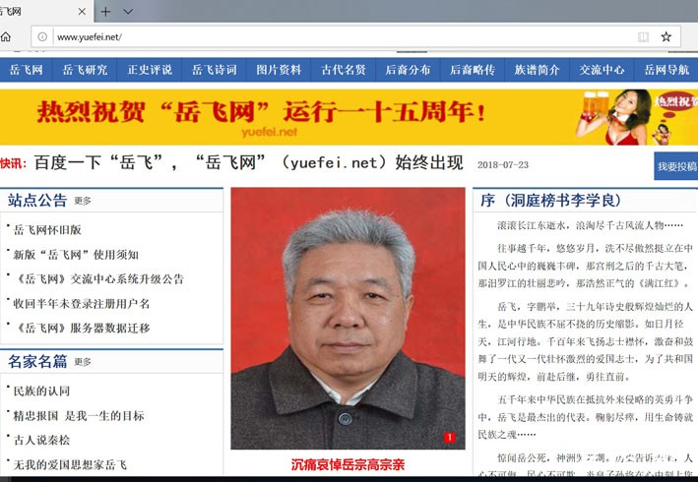Open the 岳网导航 nav menu item
698x482 pixels.
pos(666,70)
